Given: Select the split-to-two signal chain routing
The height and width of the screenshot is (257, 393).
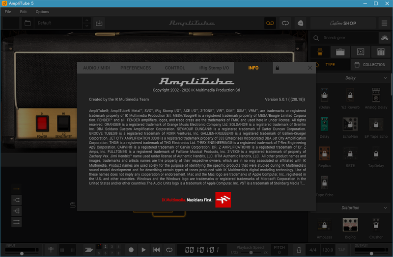Looking at the screenshot, I should [x=16, y=200].
